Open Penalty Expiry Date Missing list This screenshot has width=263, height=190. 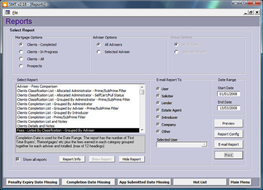pyautogui.click(x=33, y=182)
